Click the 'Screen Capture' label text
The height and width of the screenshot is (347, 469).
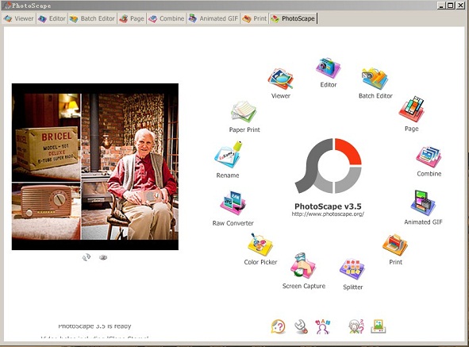pyautogui.click(x=304, y=286)
